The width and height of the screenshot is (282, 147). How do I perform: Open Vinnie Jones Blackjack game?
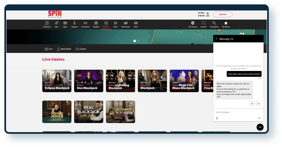tap(57, 112)
